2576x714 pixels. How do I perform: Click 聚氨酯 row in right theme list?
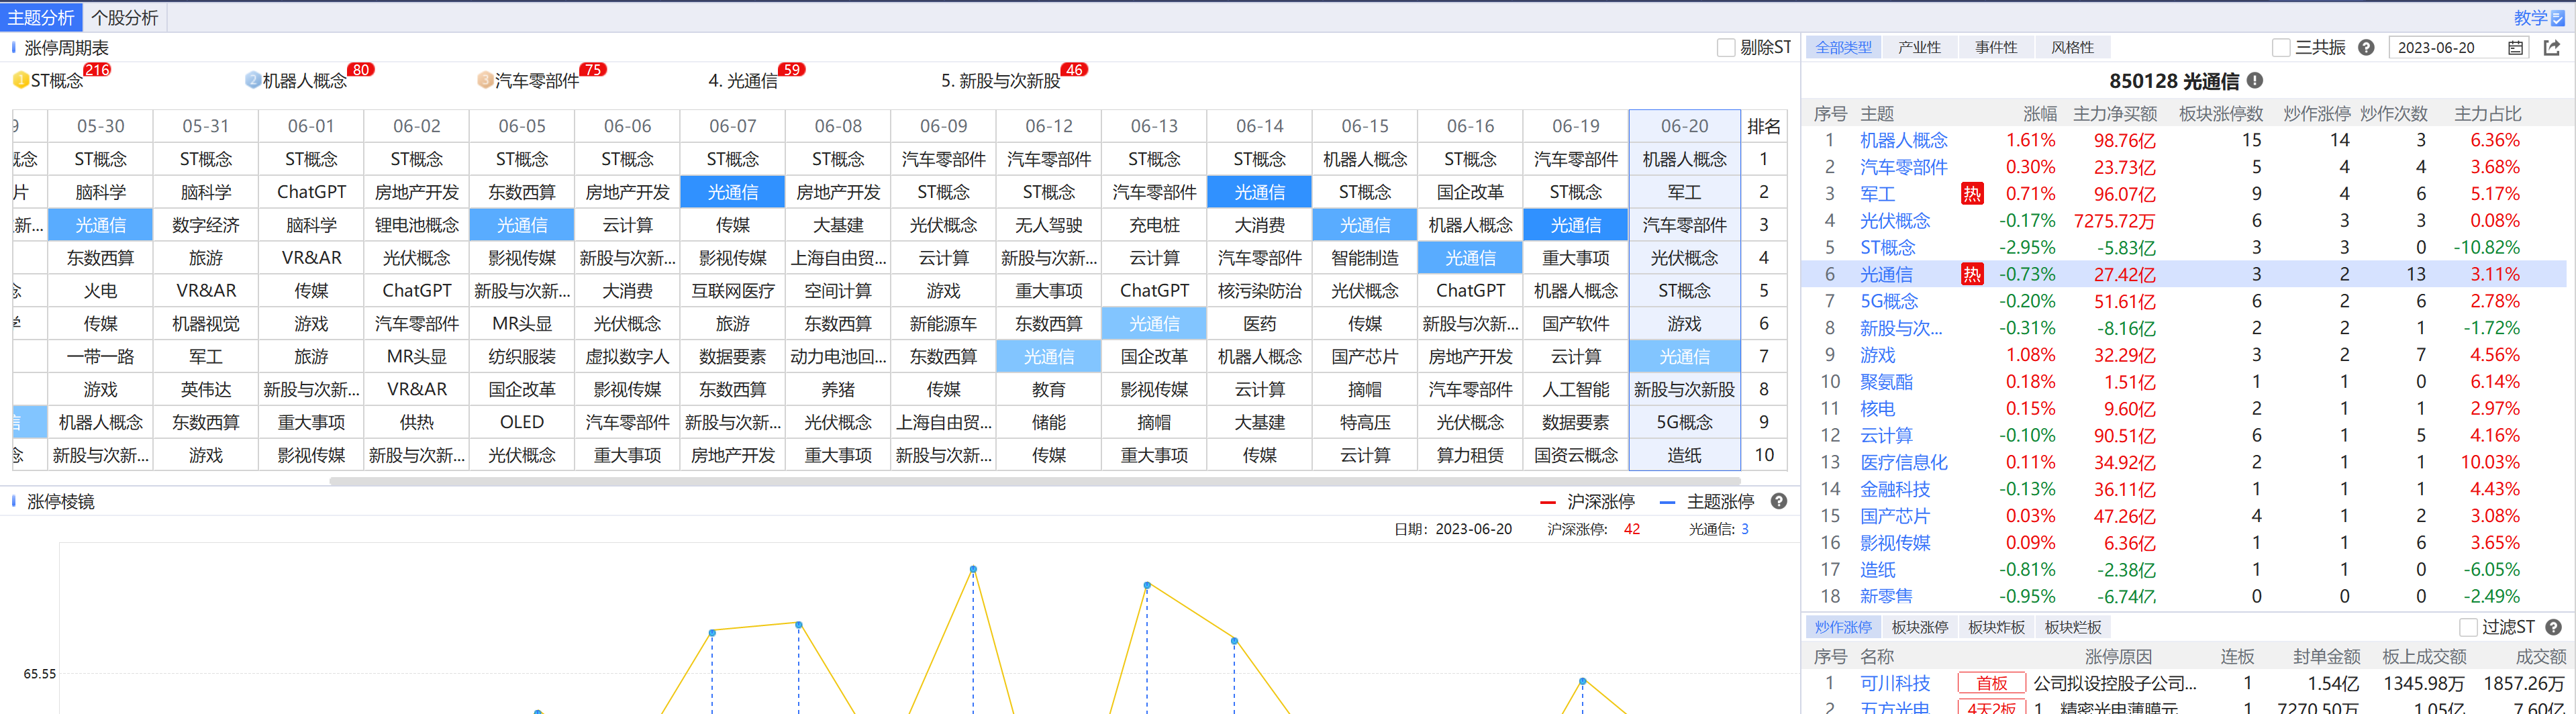click(2185, 381)
